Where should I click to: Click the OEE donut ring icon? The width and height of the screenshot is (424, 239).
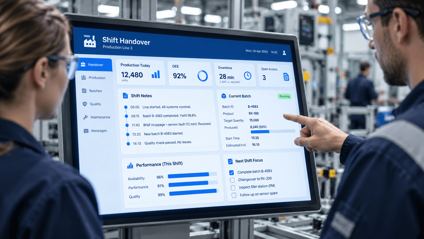(x=202, y=76)
